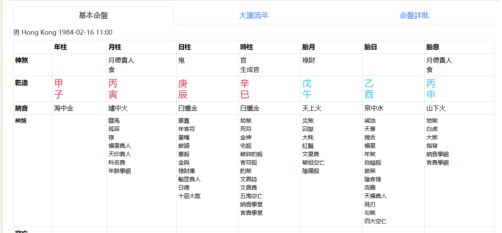502x233 pixels.
Task: Select the 基本命盤 tab
Action: coord(93,16)
